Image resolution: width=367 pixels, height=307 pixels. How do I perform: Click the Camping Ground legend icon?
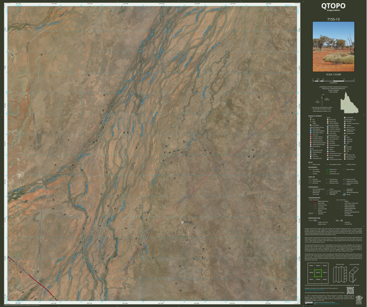pyautogui.click(x=311, y=159)
